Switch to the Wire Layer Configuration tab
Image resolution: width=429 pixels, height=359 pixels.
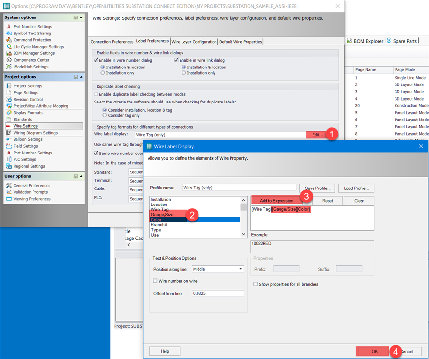194,42
